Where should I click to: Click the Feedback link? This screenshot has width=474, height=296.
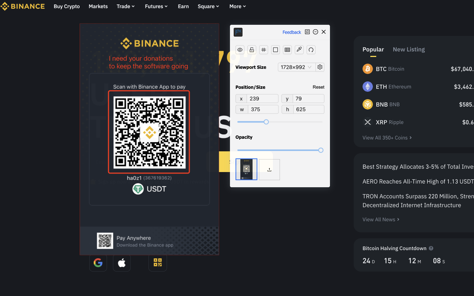click(x=291, y=32)
